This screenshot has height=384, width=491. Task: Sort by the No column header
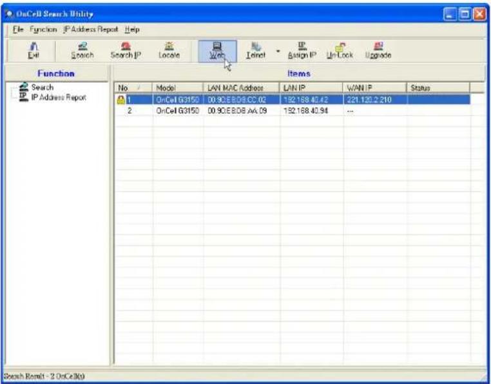click(133, 88)
